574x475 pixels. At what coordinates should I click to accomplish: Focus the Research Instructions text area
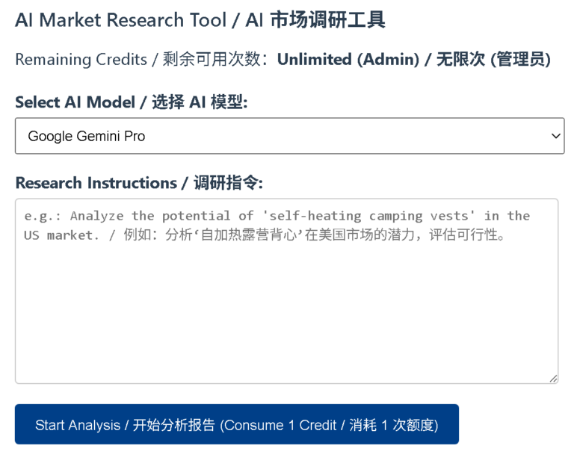coord(286,291)
